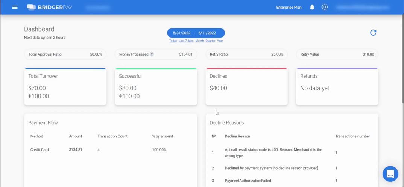Select the MerchantId wrong type decline reason
Screen dimensions: 404x187
292,152
